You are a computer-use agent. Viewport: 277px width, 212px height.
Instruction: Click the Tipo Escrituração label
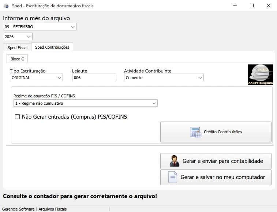[x=28, y=71]
